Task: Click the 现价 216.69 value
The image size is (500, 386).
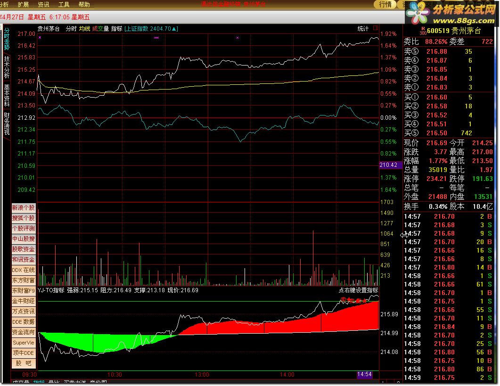Action: coord(437,143)
